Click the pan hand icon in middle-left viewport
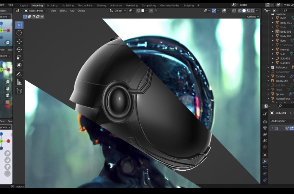 click(x=8, y=88)
